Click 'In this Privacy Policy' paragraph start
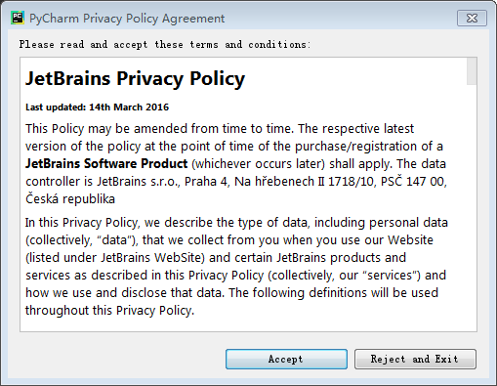 tap(82, 223)
